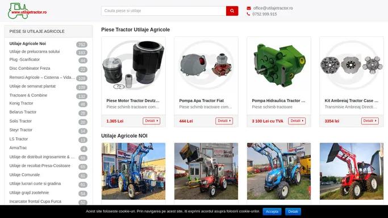Image resolution: width=388 pixels, height=218 pixels.
Task: Open red tractor with front loader photo
Action: pos(352,171)
